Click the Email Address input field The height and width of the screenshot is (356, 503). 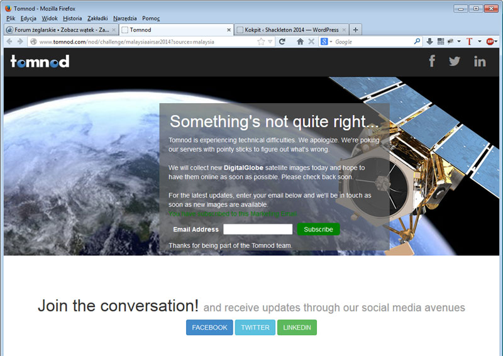coord(258,229)
